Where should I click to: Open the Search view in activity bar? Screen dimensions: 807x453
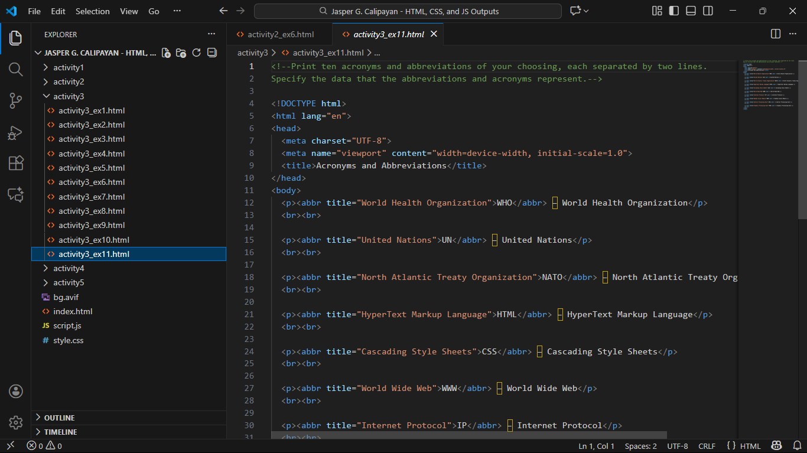pos(16,69)
